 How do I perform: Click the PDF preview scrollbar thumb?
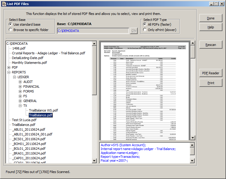click(193, 52)
